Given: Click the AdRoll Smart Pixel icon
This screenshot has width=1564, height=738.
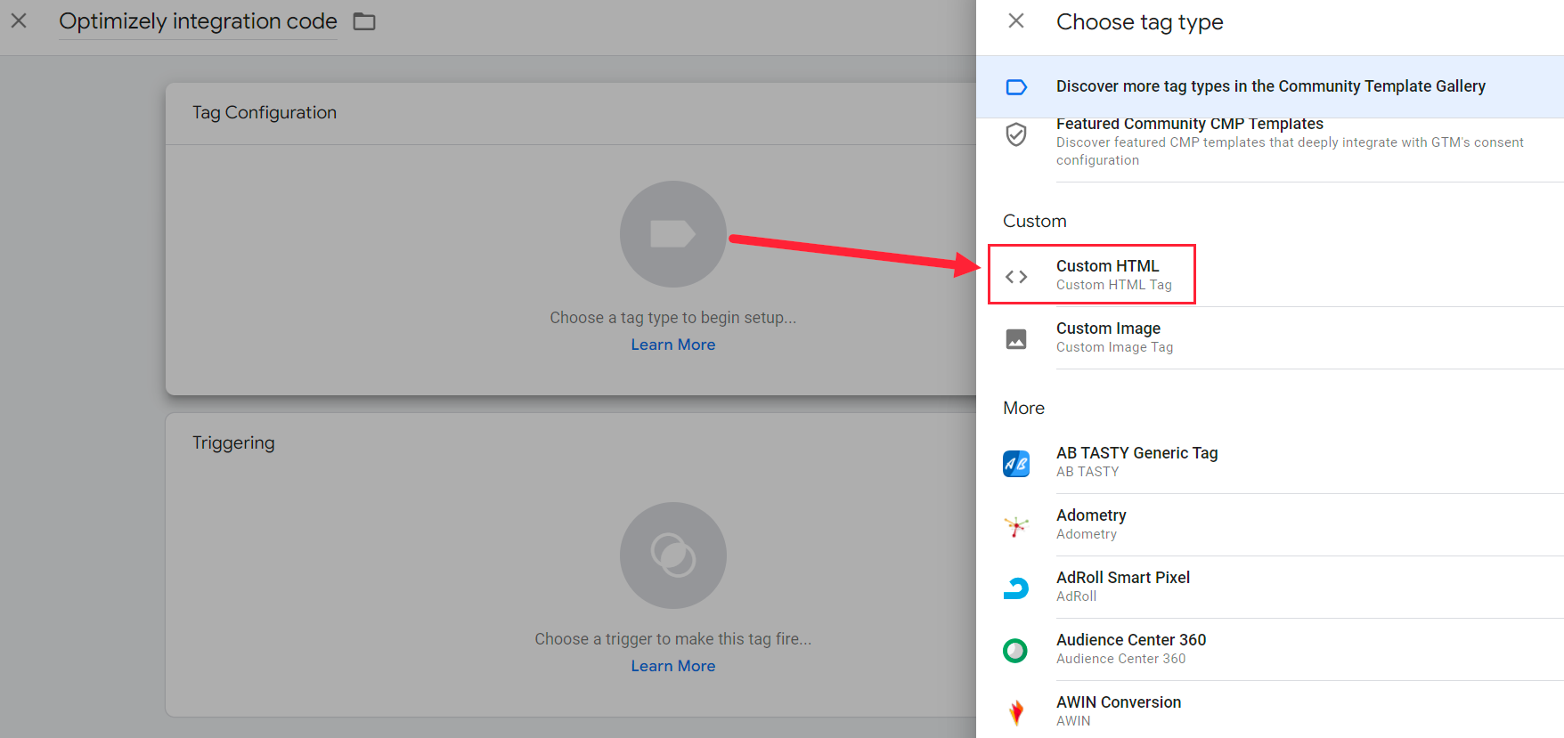Looking at the screenshot, I should coord(1016,588).
